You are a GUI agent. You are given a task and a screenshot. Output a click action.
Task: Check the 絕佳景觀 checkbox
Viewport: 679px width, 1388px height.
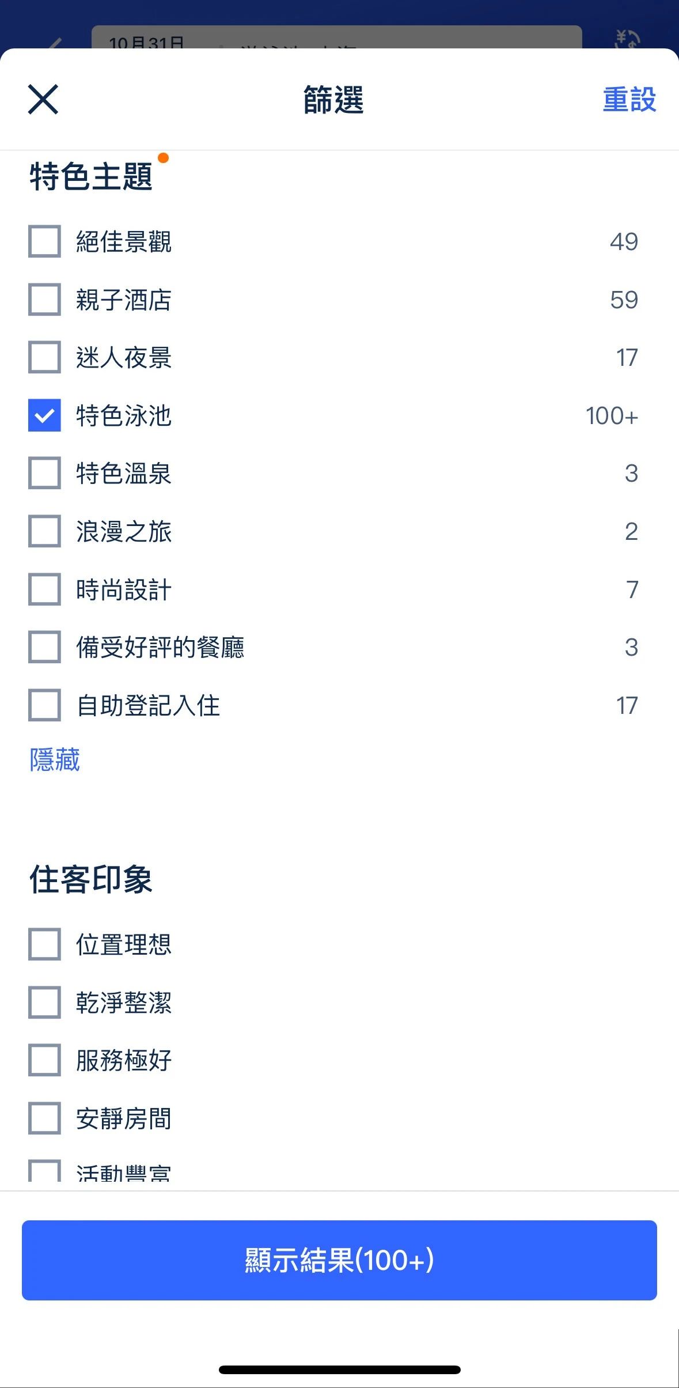44,241
